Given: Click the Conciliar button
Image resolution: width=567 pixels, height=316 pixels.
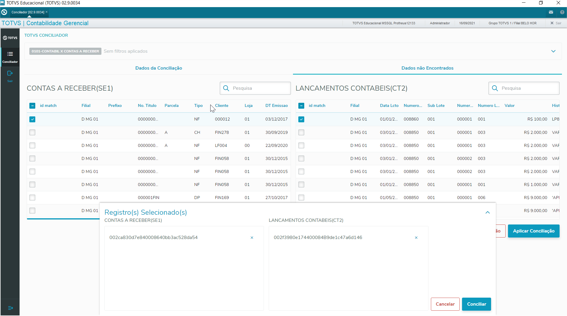Looking at the screenshot, I should pos(477,304).
